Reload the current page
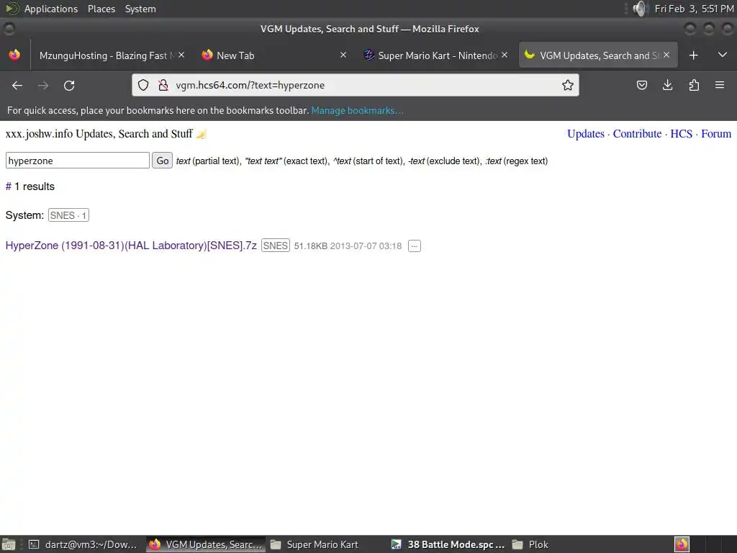The width and height of the screenshot is (737, 553). (69, 86)
